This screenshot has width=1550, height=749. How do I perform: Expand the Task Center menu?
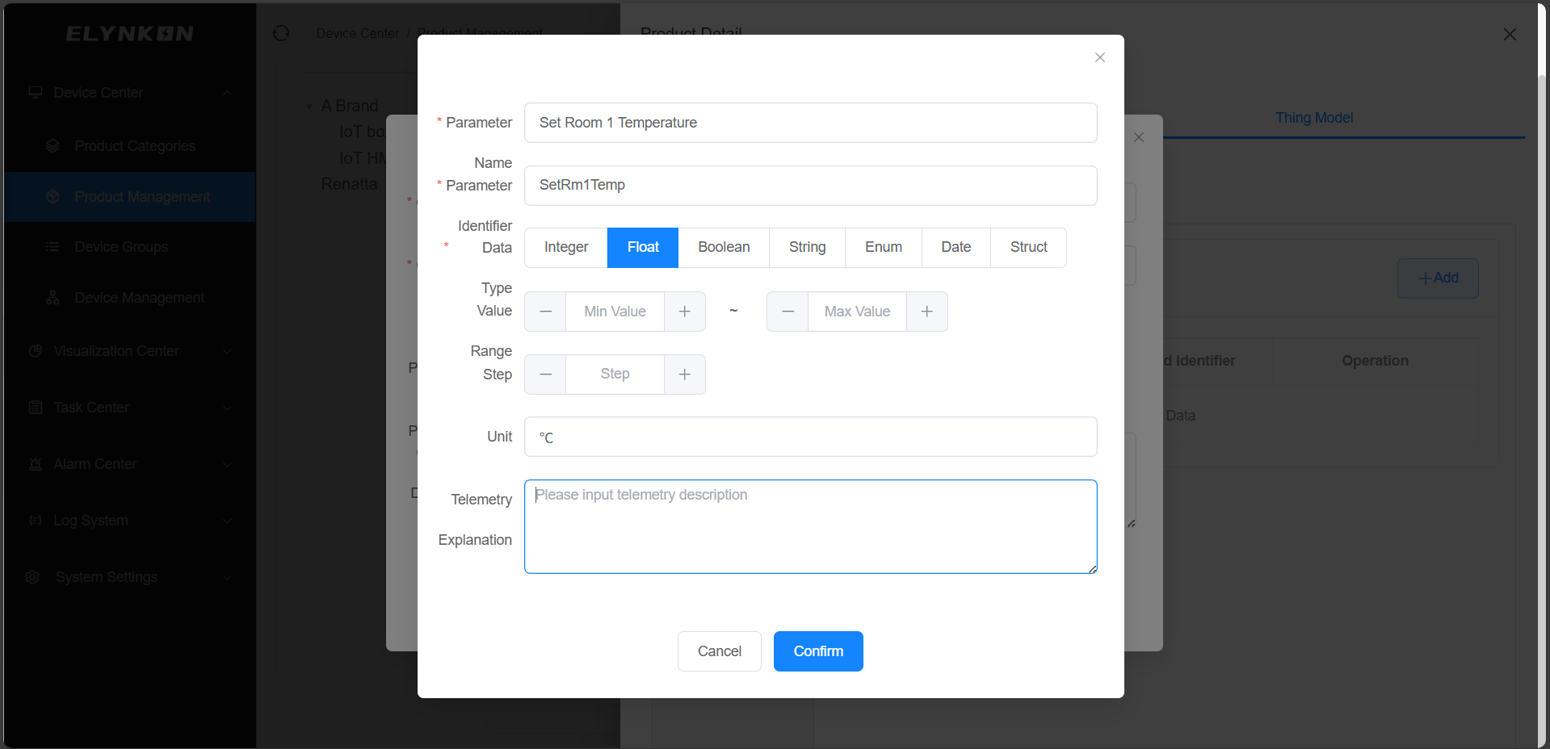(x=129, y=408)
